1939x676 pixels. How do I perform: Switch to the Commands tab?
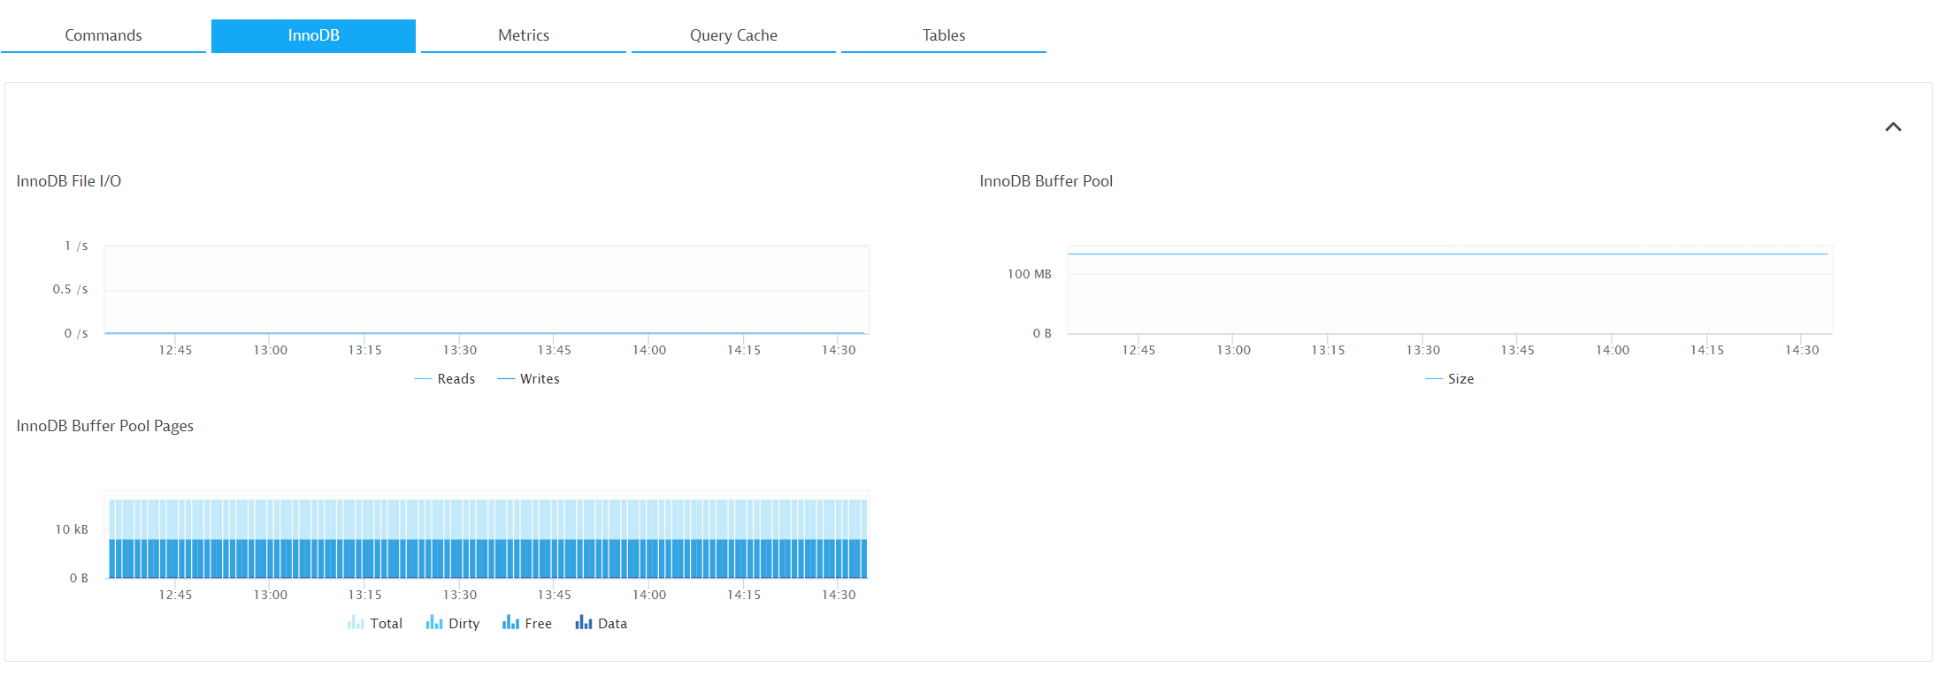(103, 35)
